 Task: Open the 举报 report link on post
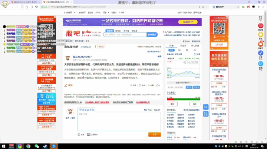coord(159,56)
